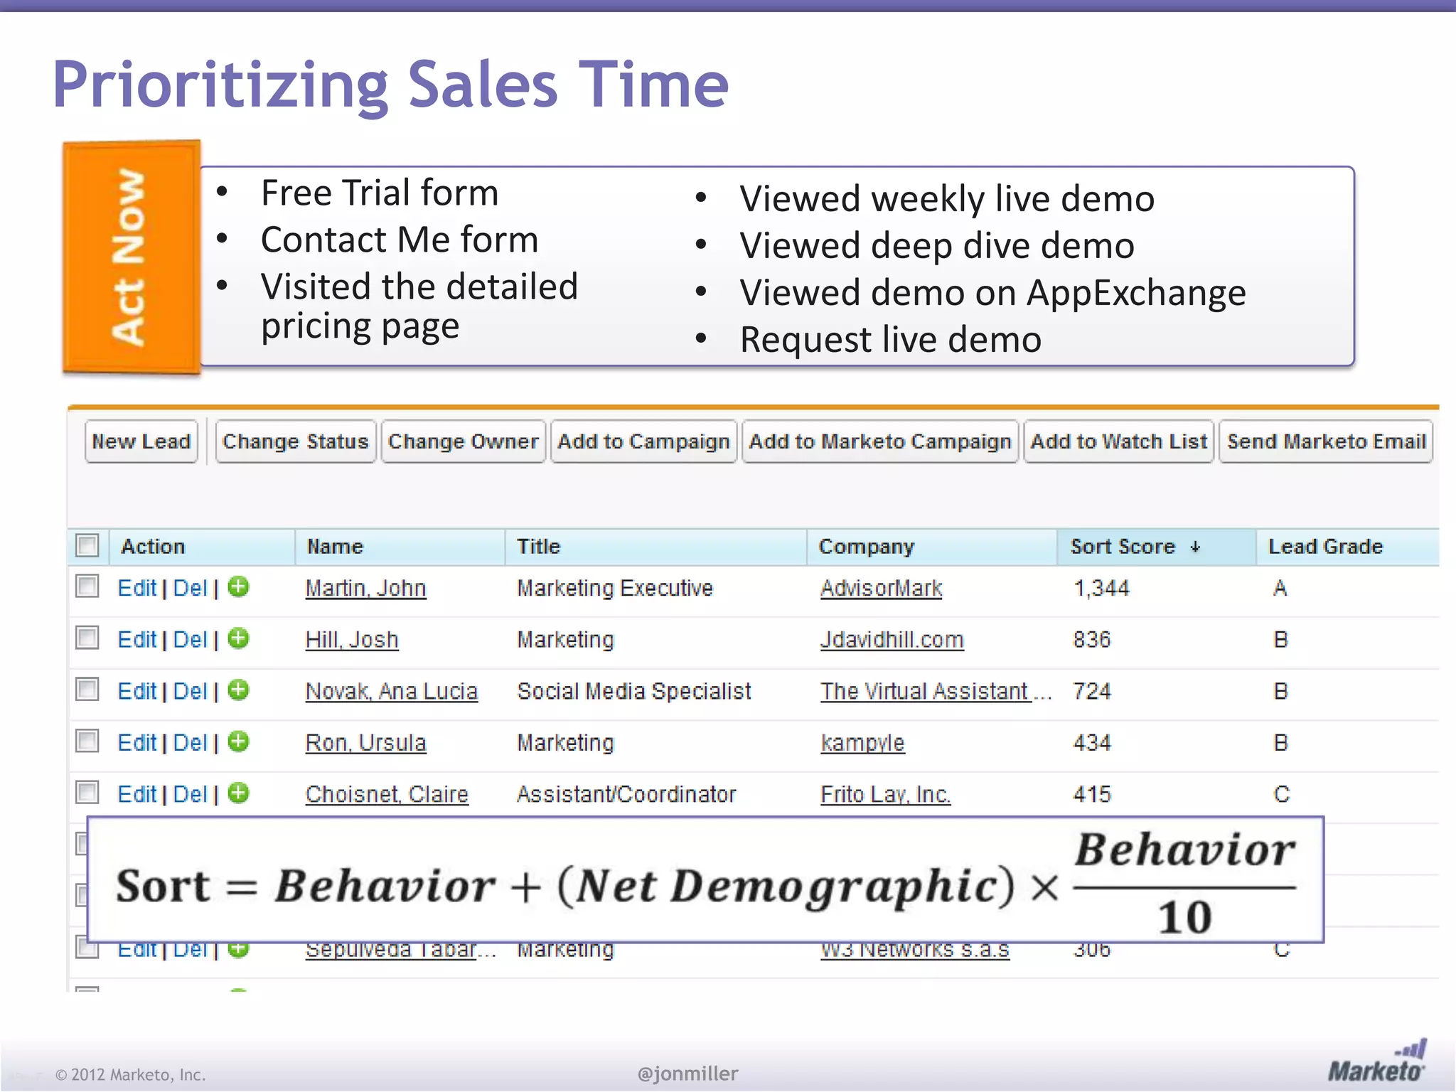
Task: Click Del for Martin, John
Action: click(x=190, y=589)
